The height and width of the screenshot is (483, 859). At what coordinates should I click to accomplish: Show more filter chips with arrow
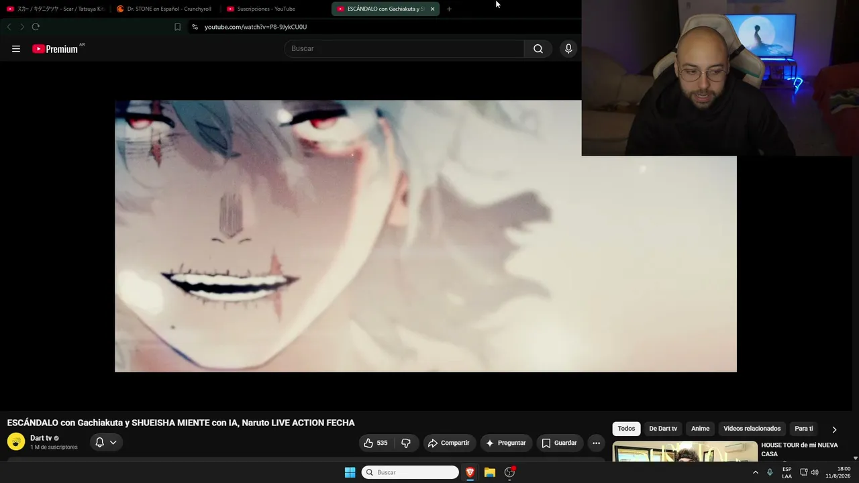tap(834, 429)
